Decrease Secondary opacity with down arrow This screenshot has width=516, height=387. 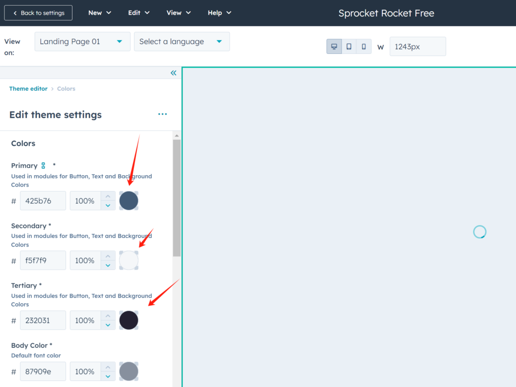[x=108, y=265]
